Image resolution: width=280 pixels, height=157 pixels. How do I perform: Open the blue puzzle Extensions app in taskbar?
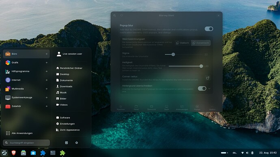tap(43, 153)
